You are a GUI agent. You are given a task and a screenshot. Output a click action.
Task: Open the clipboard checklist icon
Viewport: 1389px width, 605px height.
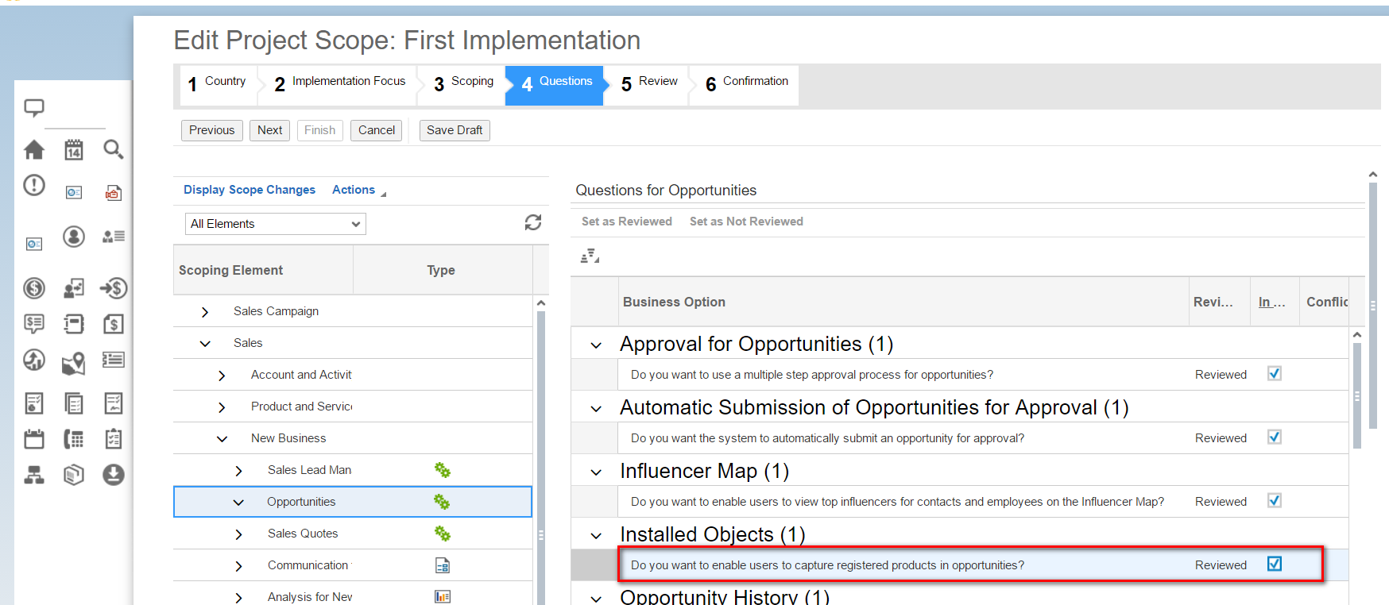point(114,439)
